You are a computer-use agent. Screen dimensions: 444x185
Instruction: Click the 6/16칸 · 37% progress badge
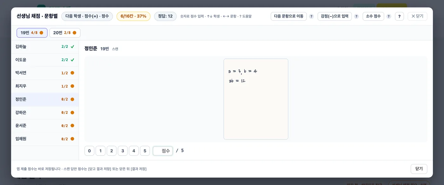pos(134,16)
